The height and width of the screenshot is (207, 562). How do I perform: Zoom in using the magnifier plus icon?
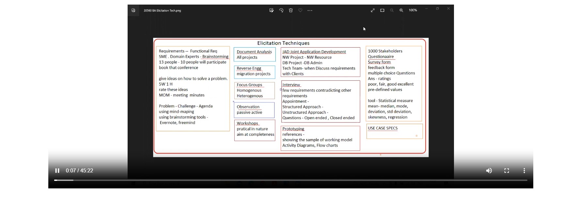pos(401,10)
